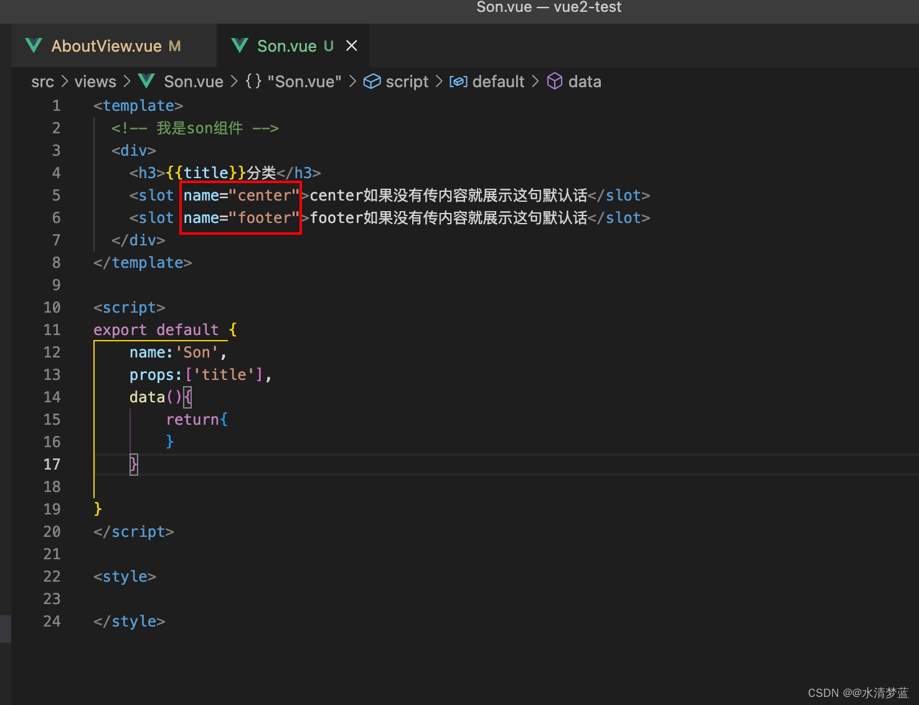The height and width of the screenshot is (705, 919).
Task: Open the default breadcrumb segment
Action: pyautogui.click(x=498, y=82)
